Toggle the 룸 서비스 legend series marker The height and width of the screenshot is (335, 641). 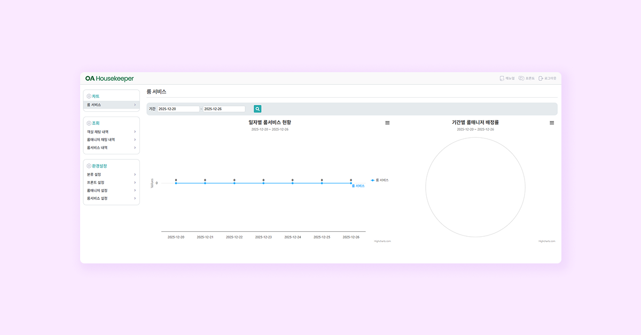pos(372,180)
